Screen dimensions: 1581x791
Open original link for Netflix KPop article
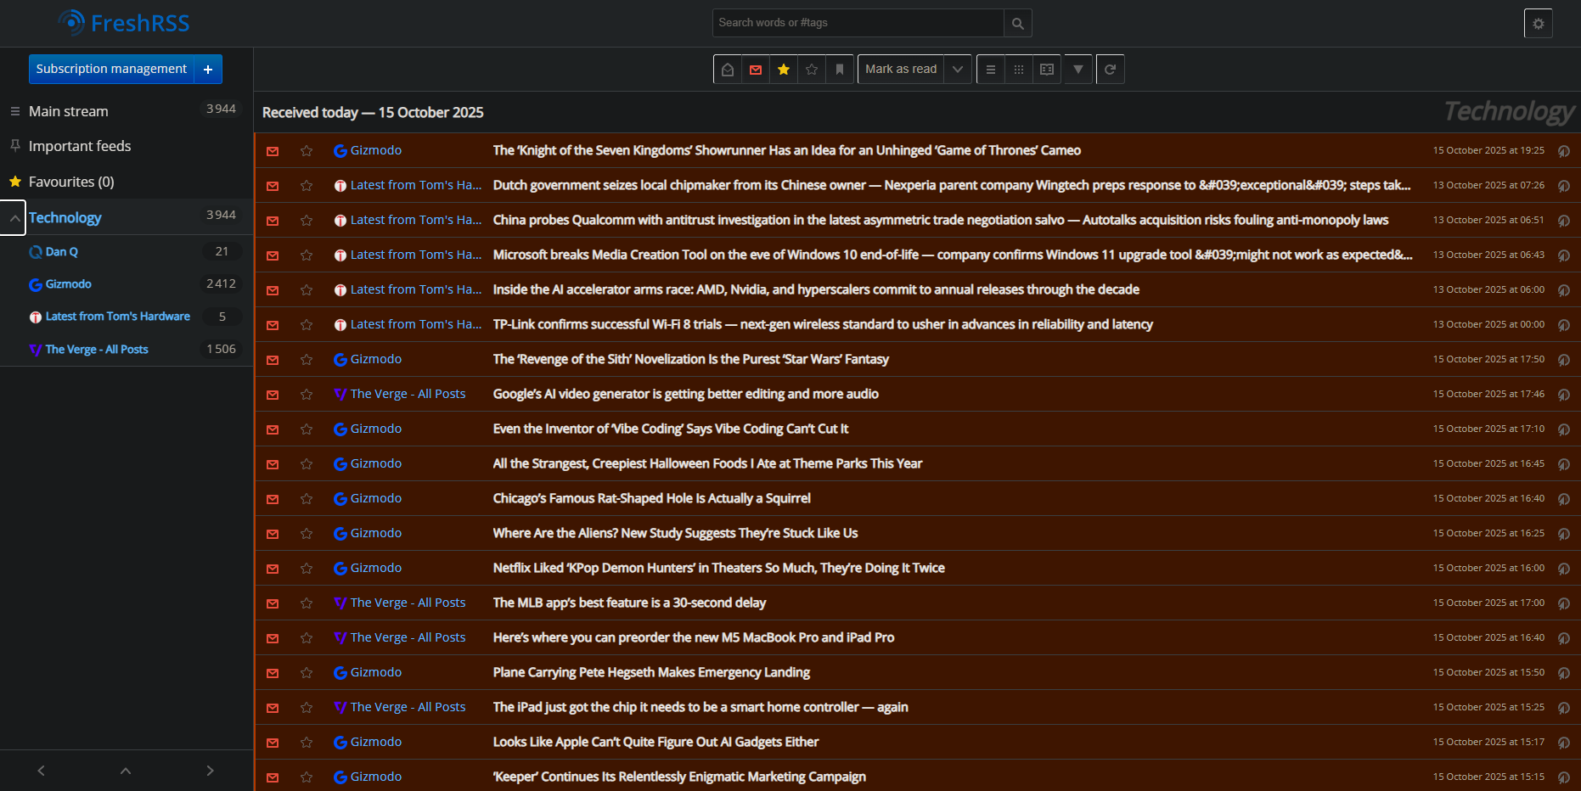(1563, 569)
